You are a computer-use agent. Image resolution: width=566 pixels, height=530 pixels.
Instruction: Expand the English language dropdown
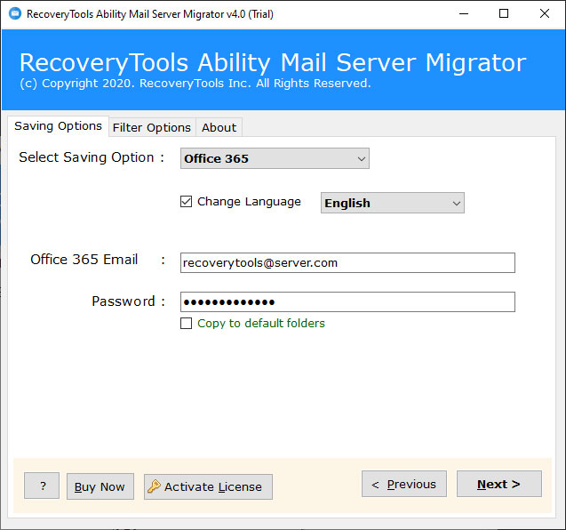pyautogui.click(x=393, y=203)
